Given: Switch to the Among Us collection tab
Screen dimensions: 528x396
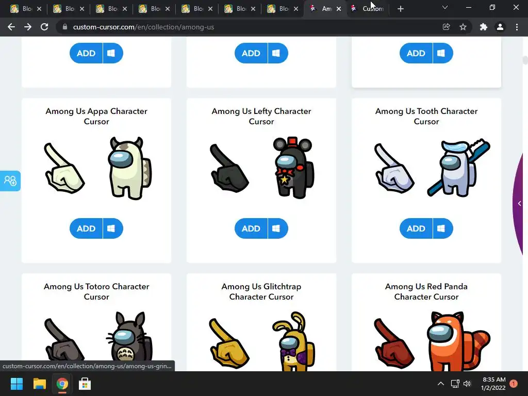Looking at the screenshot, I should pos(322,9).
